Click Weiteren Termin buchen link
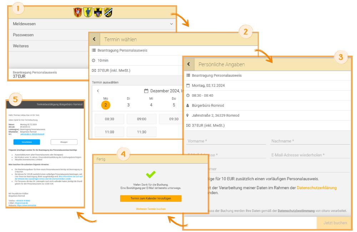Screen dimensions: 357x232 coord(151,209)
